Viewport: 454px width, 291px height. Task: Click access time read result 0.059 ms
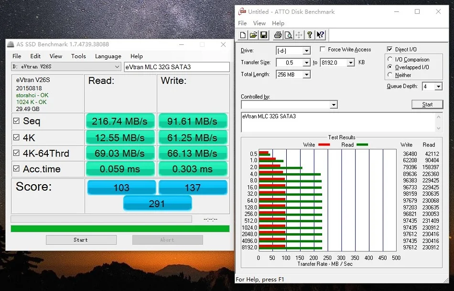[120, 169]
